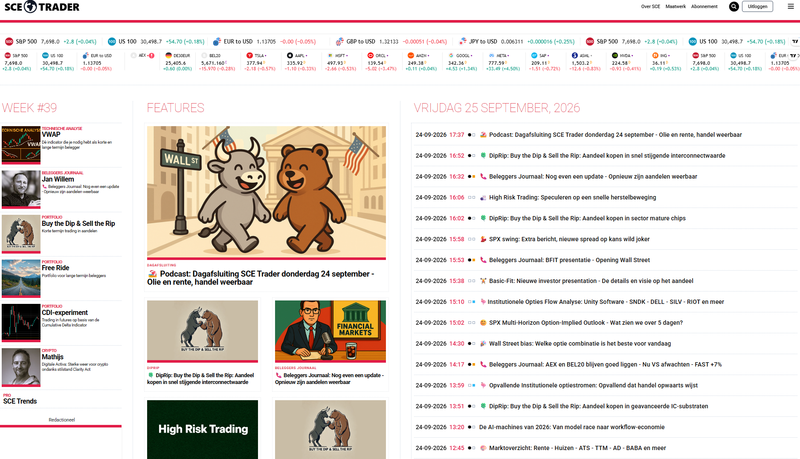Viewport: 800px width, 459px height.
Task: Open the Jan Willem portrait thumbnail
Action: click(x=21, y=189)
